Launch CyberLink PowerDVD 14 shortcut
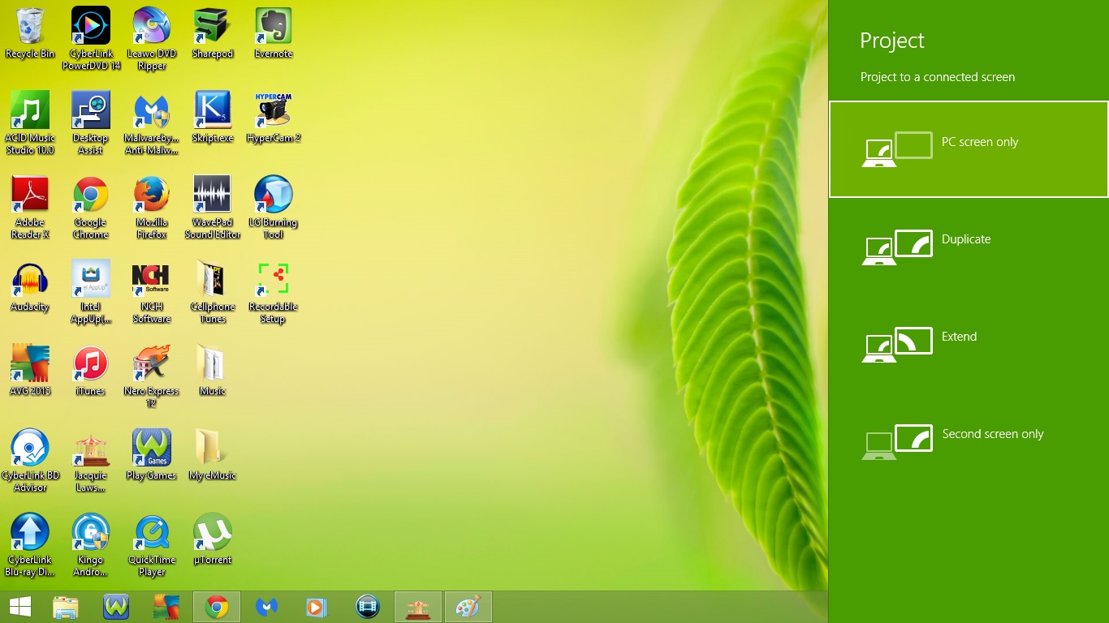This screenshot has width=1109, height=623. point(91,39)
